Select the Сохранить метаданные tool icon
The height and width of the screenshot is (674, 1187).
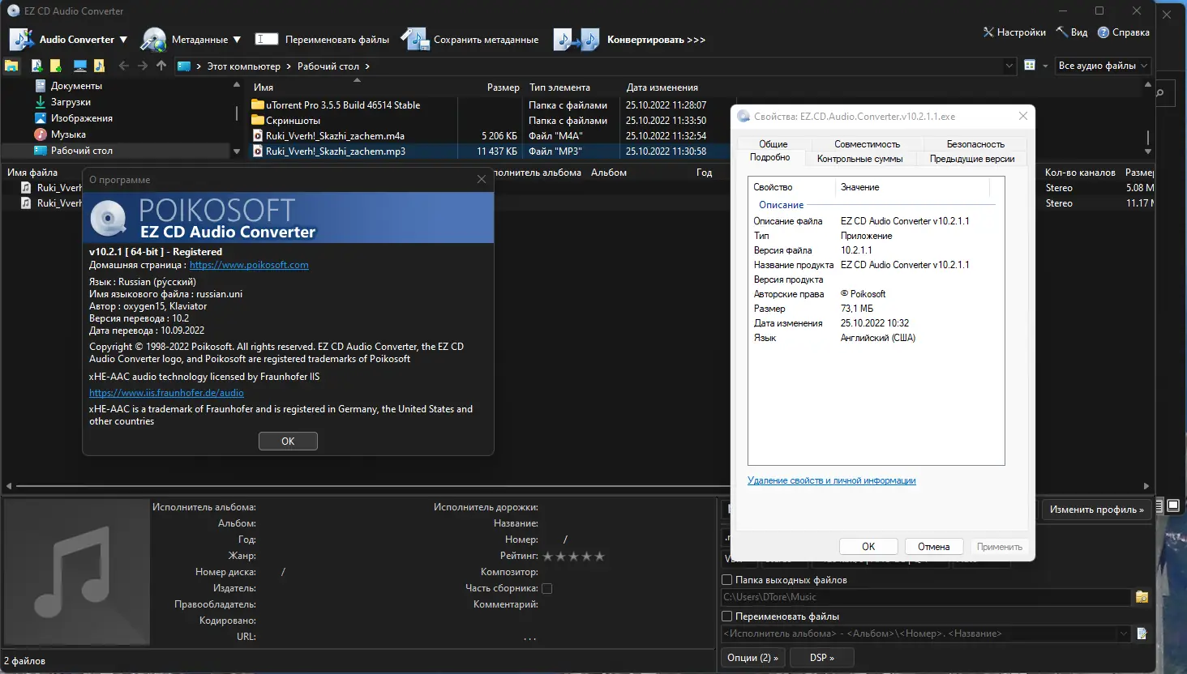(415, 38)
